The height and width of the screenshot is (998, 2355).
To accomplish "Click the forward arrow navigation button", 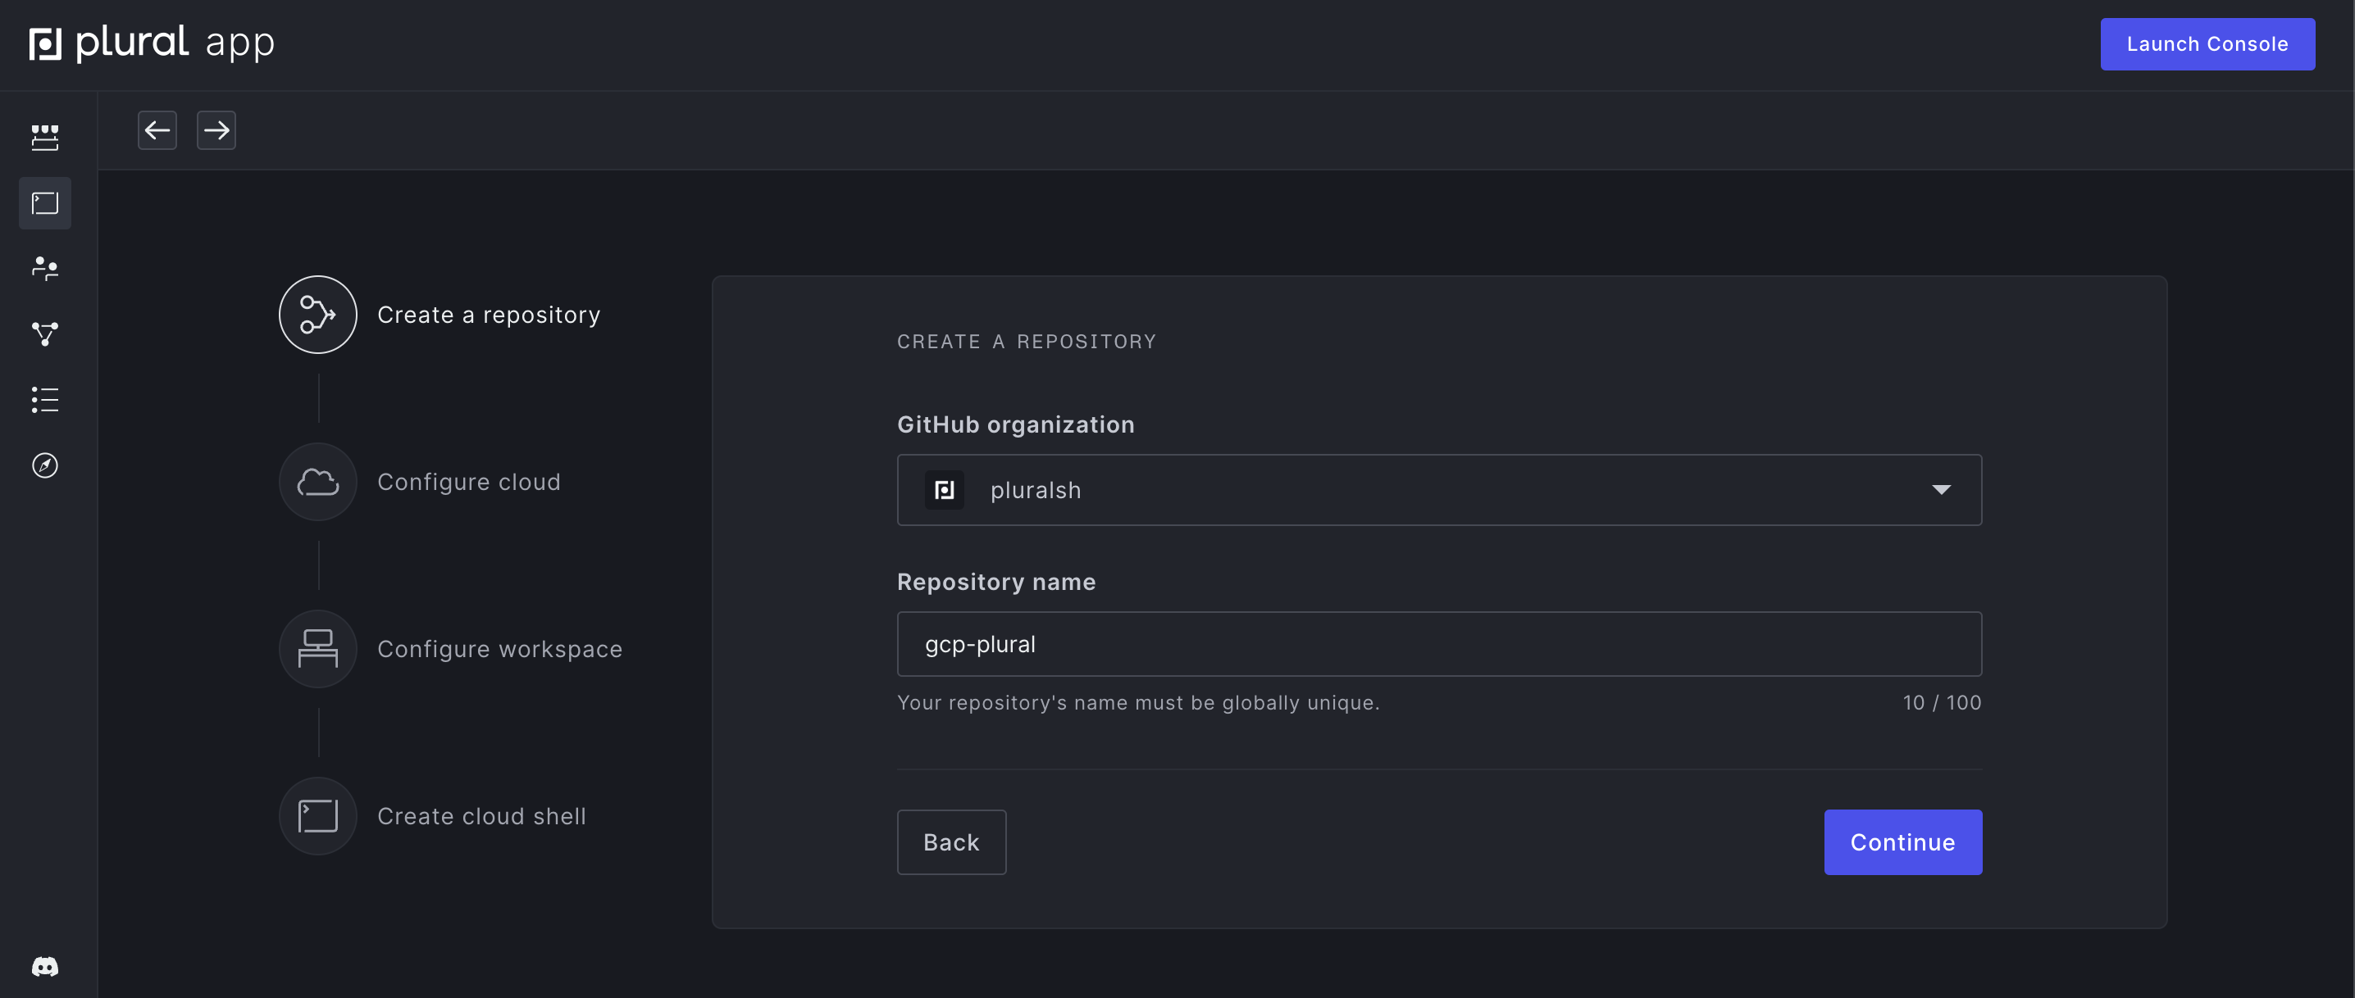I will pos(216,129).
